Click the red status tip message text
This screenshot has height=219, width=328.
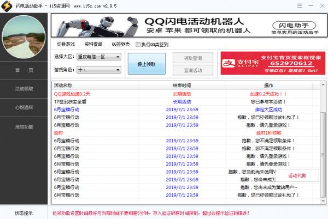coord(151,213)
